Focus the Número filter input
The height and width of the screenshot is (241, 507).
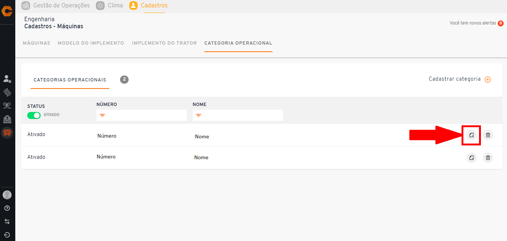[x=142, y=115]
